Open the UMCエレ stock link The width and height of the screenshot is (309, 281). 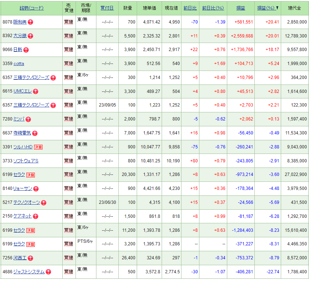pyautogui.click(x=22, y=91)
